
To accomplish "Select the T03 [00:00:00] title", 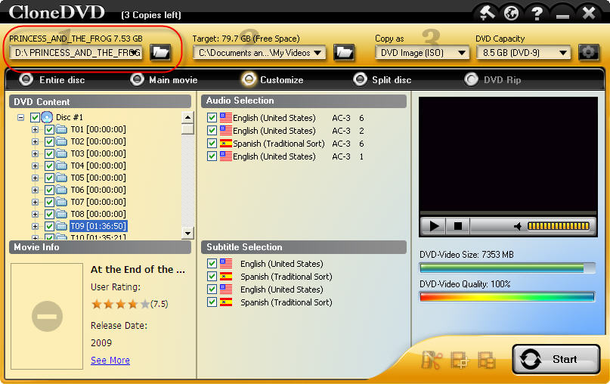I will coord(98,153).
